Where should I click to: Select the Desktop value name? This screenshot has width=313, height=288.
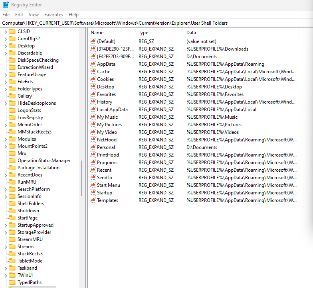pyautogui.click(x=105, y=87)
